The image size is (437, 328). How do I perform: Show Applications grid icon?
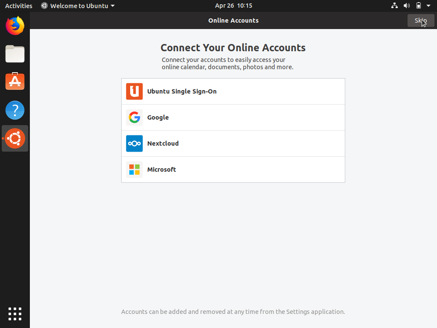(15, 314)
